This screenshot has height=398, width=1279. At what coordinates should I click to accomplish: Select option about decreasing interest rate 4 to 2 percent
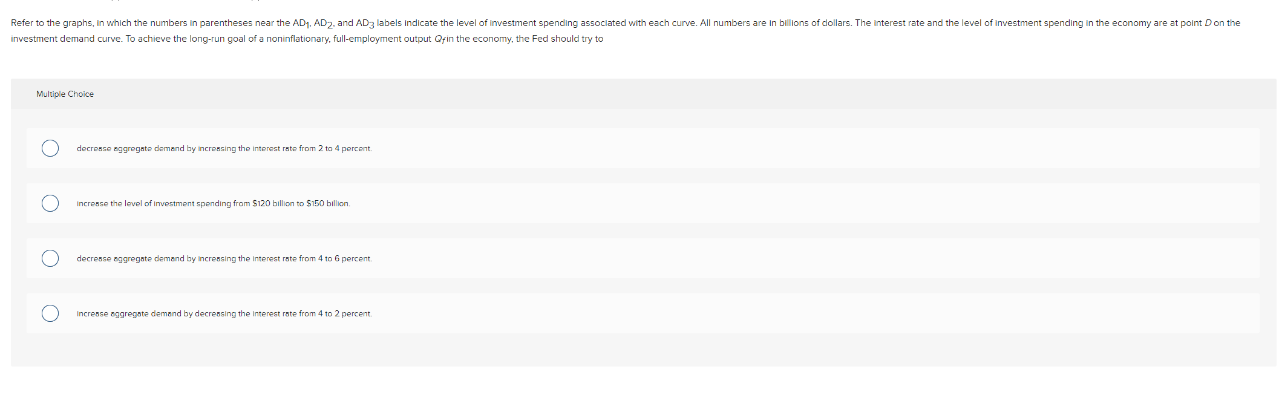click(50, 313)
